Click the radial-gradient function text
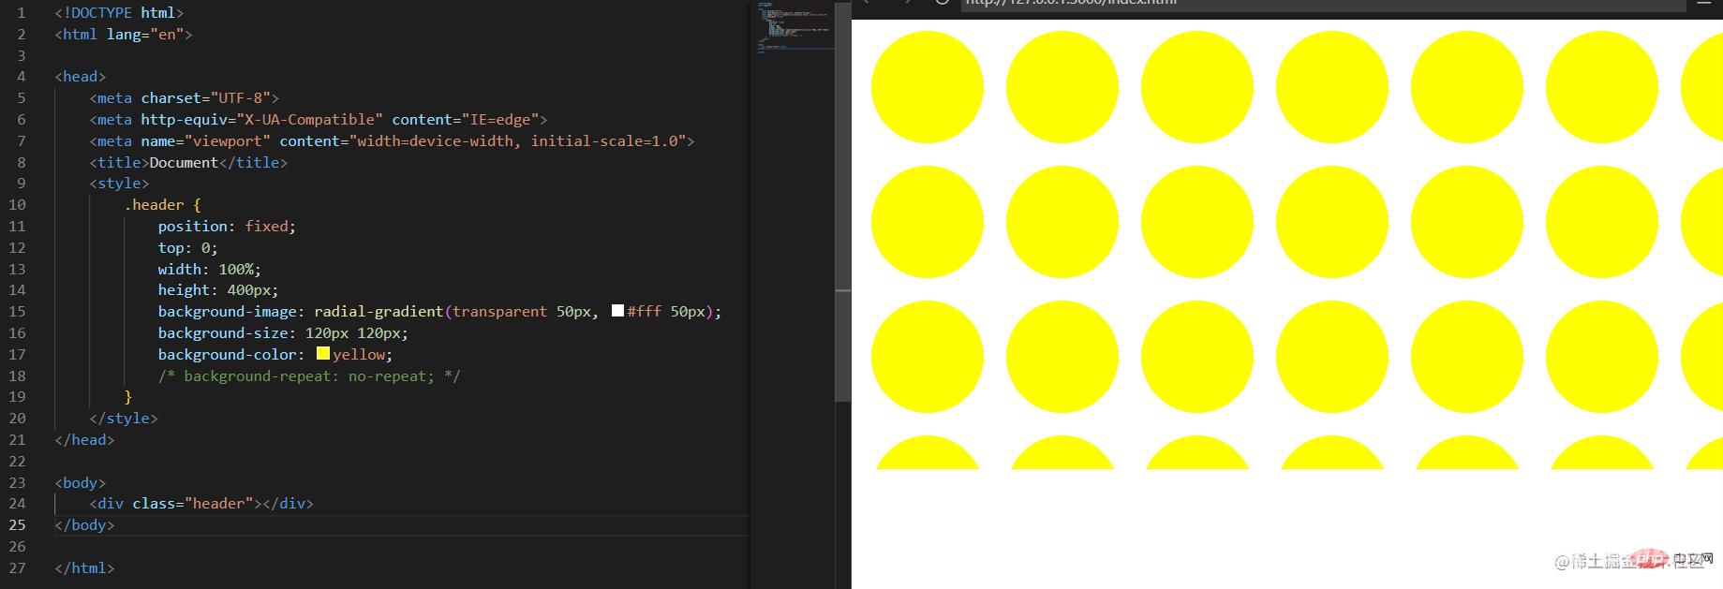This screenshot has width=1723, height=589. pyautogui.click(x=378, y=312)
